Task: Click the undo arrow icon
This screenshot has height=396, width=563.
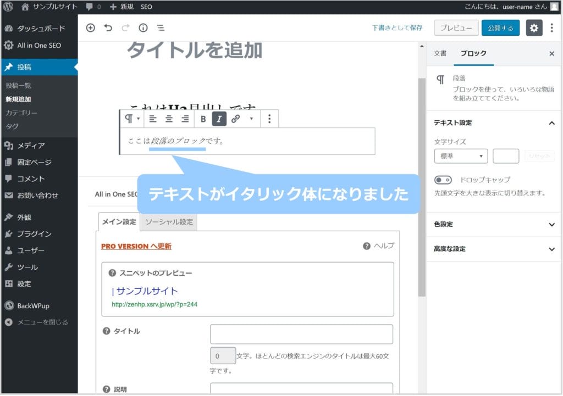Action: click(108, 28)
